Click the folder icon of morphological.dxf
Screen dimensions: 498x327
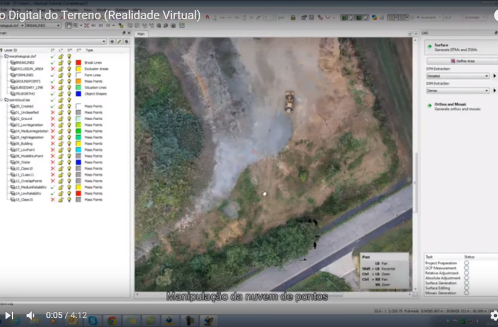click(x=7, y=56)
